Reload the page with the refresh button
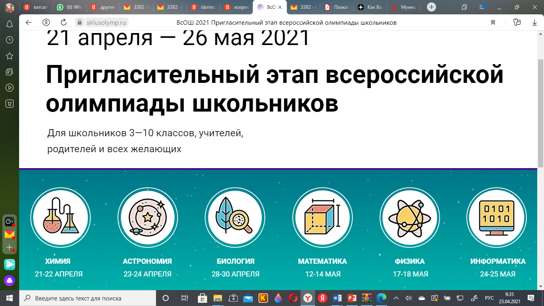Image resolution: width=544 pixels, height=306 pixels. pos(63,23)
